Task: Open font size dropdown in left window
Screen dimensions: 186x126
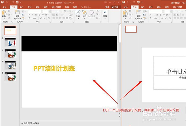Action: (x=49, y=11)
